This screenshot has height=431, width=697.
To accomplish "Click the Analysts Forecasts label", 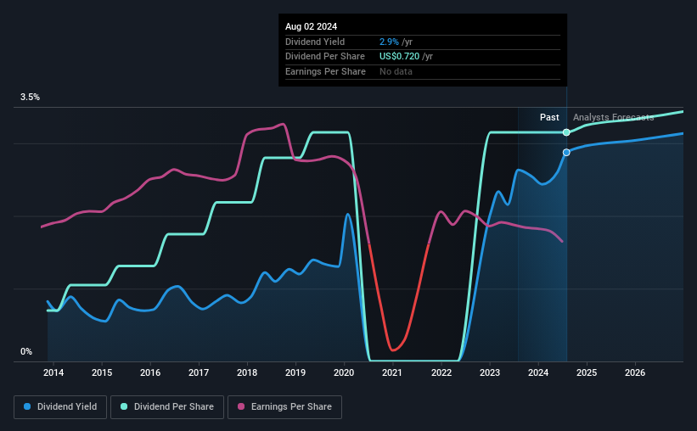I will (614, 117).
